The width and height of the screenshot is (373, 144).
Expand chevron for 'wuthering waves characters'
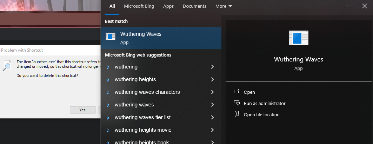point(212,92)
